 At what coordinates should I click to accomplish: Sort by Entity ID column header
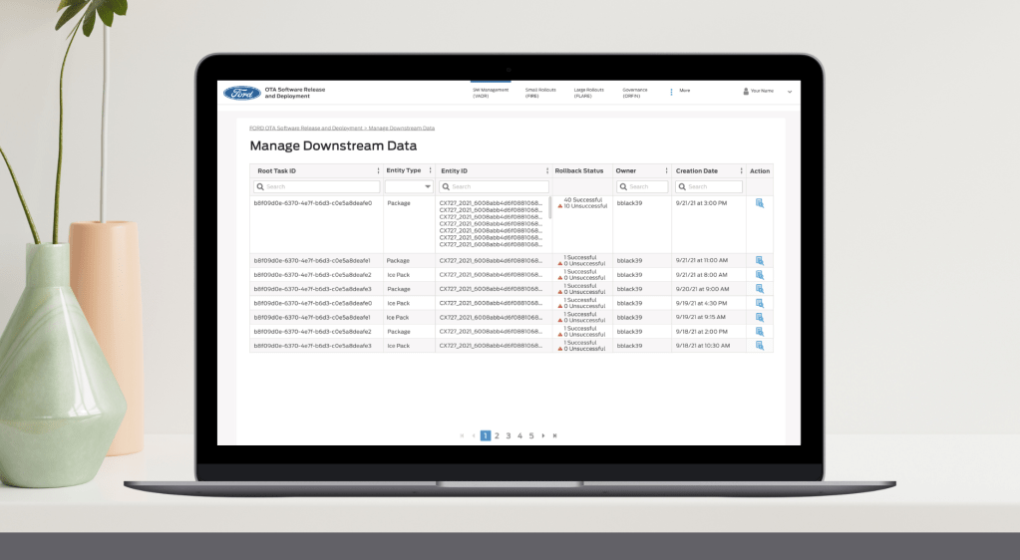[x=454, y=171]
